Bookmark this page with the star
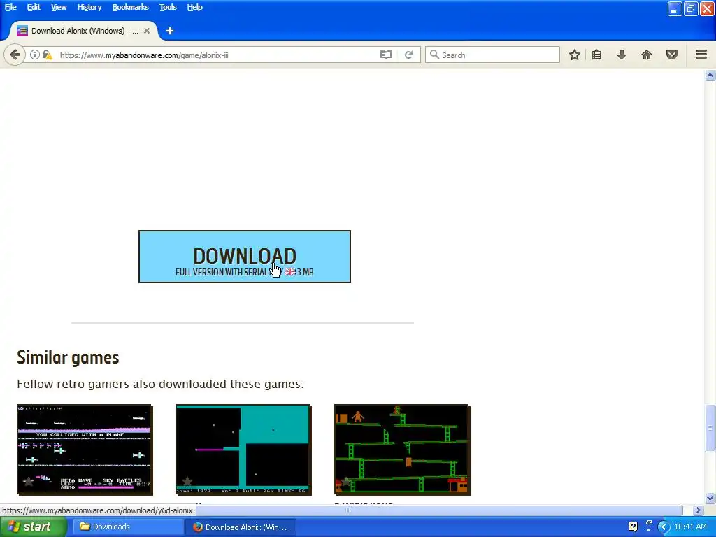Screen dimensions: 716x537 (575, 55)
